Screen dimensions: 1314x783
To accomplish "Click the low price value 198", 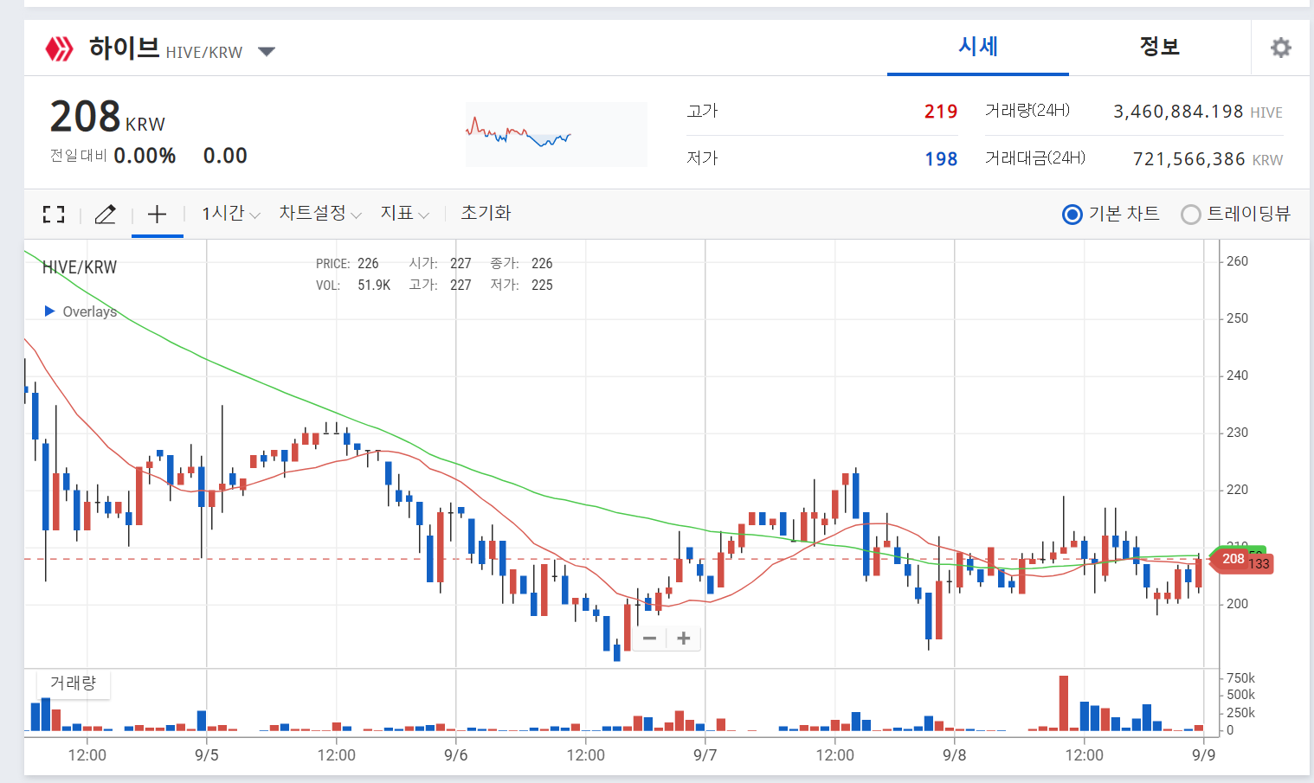I will pos(940,159).
